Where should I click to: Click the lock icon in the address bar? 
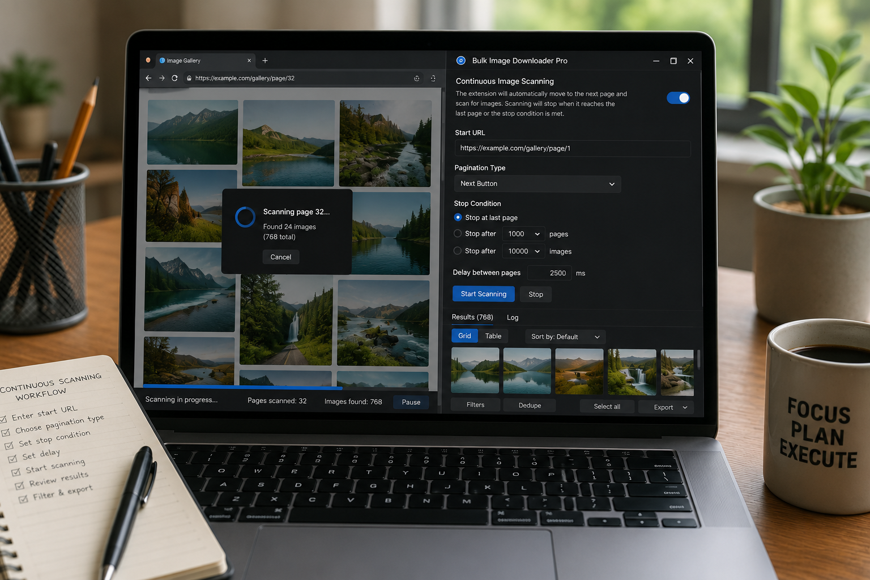point(189,78)
